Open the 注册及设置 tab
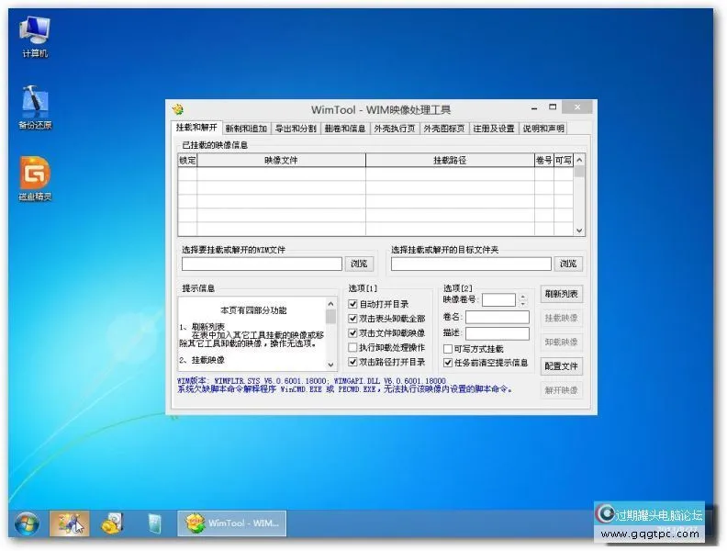 click(494, 129)
